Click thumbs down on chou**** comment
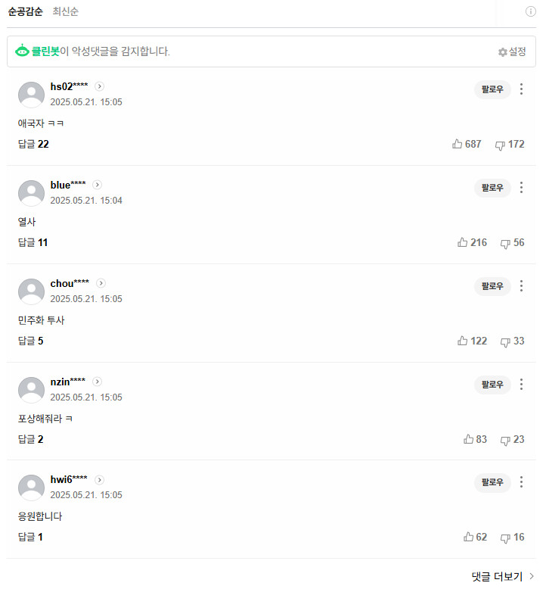The image size is (546, 589). (505, 341)
